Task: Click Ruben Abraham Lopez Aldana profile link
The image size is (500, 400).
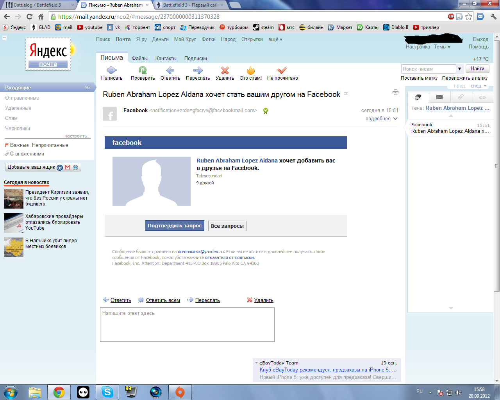Action: coord(237,161)
